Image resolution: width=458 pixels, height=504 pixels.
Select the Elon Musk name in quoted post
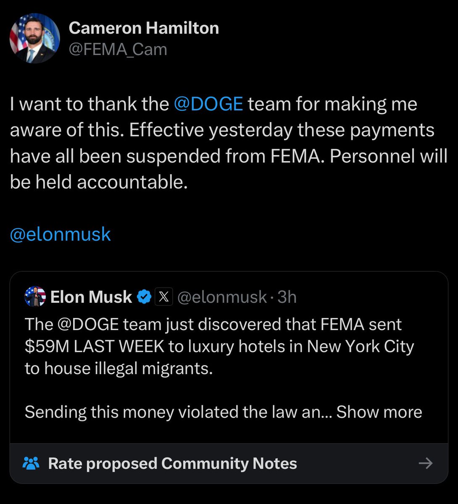click(91, 297)
